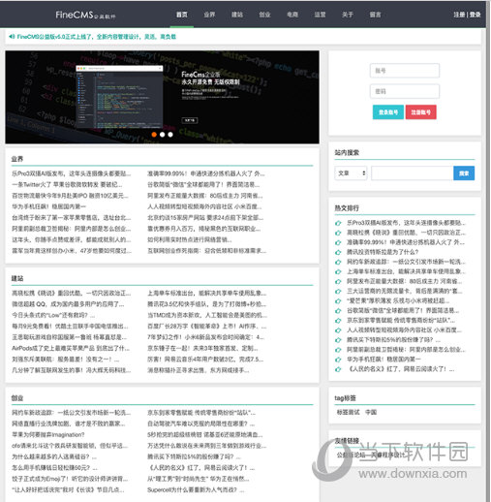
Task: Open article ofo请来北斗 in 创业 list
Action: click(70, 446)
